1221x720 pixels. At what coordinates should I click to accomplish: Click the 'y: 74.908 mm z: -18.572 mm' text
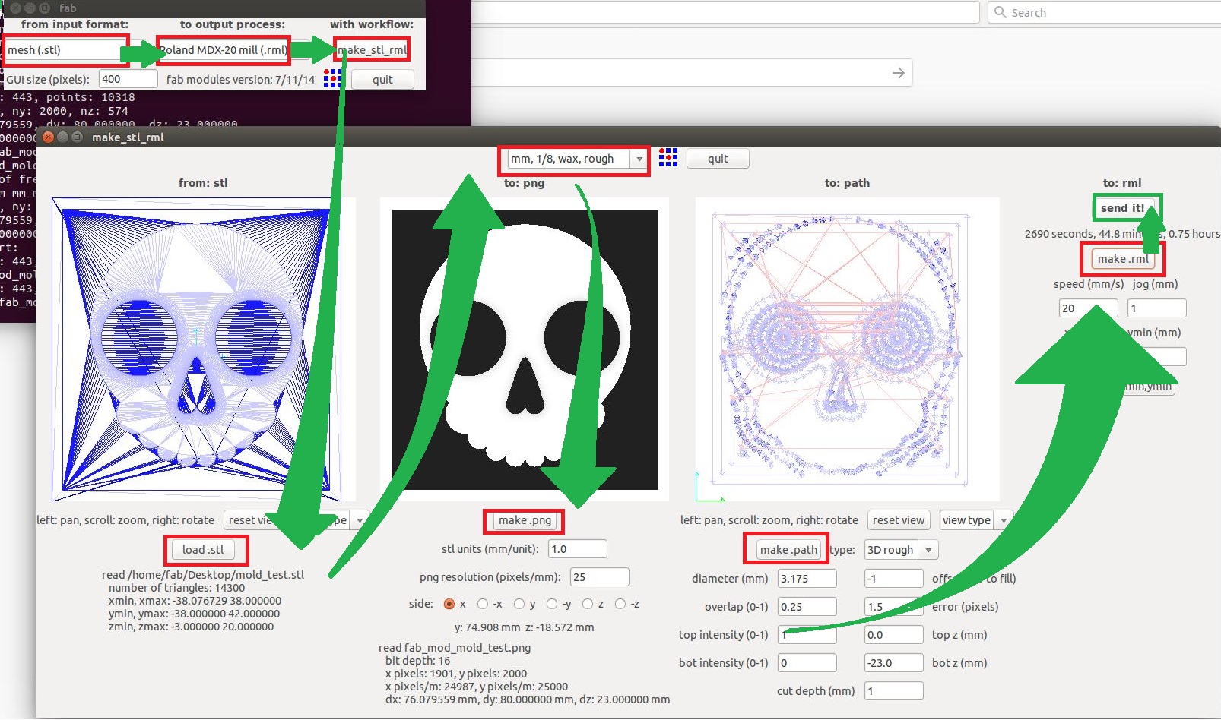click(x=525, y=627)
